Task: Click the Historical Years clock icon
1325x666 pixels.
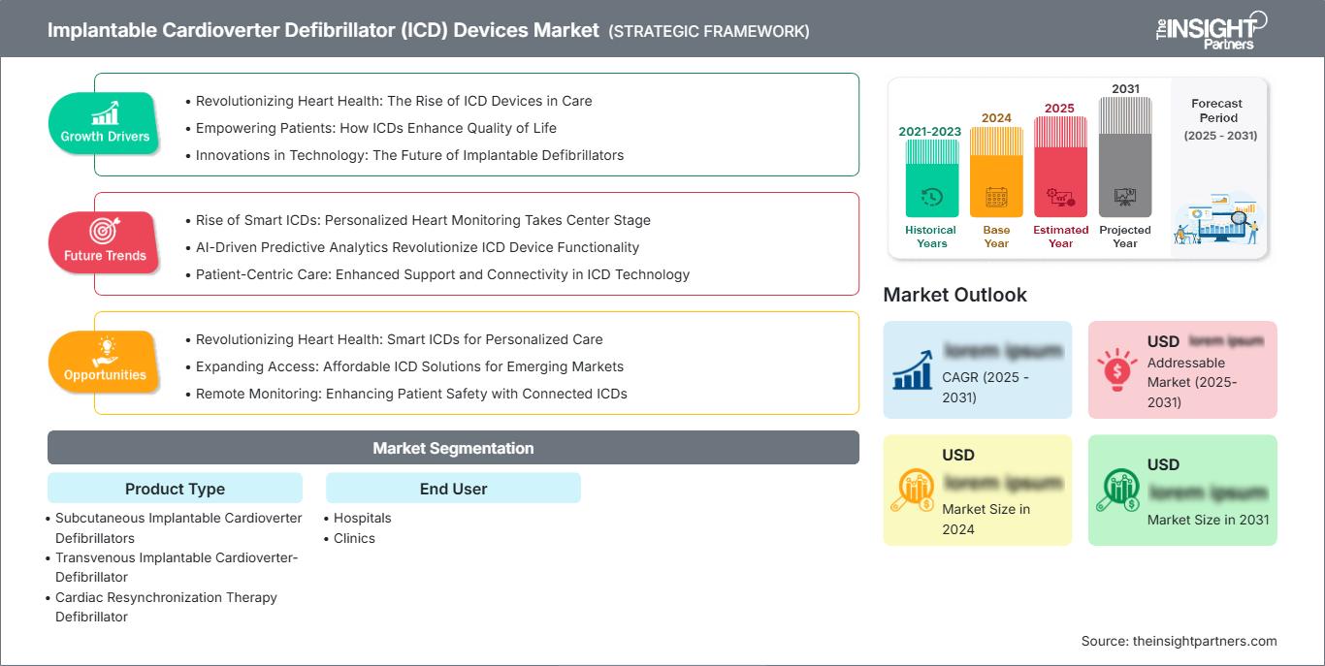Action: pos(932,197)
